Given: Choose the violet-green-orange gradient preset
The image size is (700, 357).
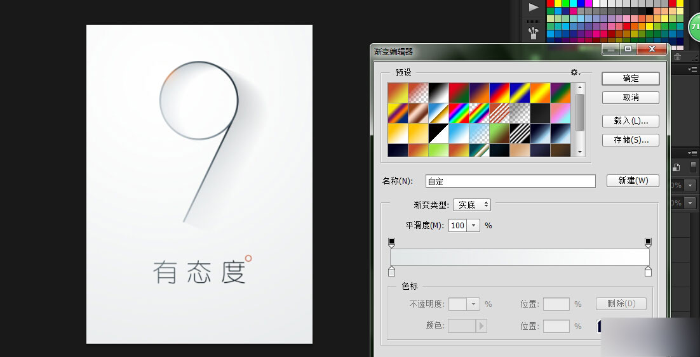Looking at the screenshot, I should (560, 93).
